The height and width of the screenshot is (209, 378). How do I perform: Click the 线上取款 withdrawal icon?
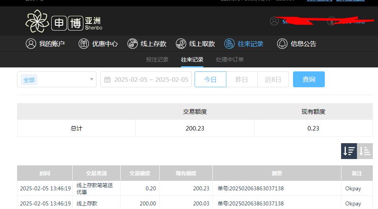click(x=181, y=44)
